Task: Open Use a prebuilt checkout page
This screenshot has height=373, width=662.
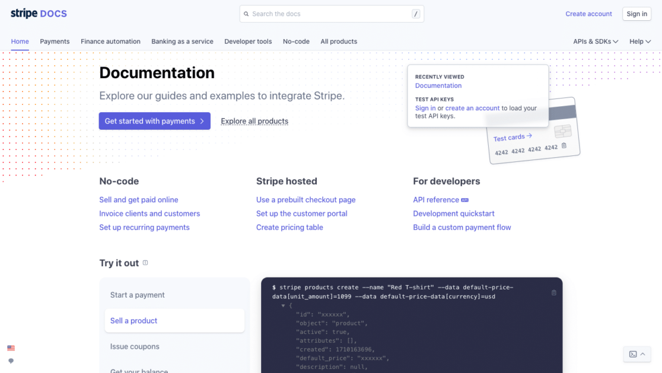Action: [305, 200]
